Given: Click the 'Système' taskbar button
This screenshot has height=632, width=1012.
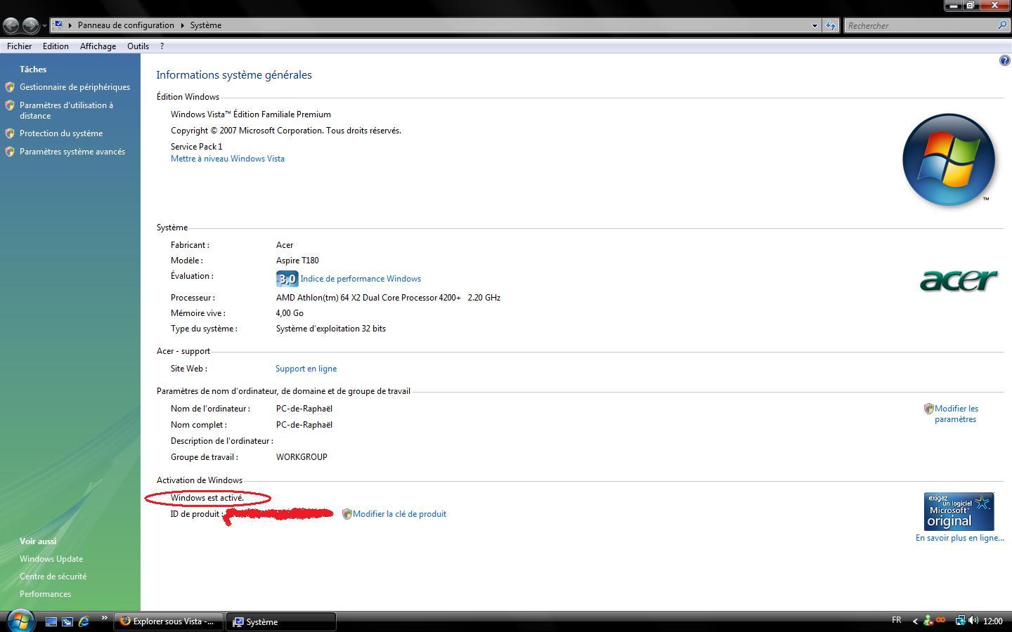Looking at the screenshot, I should (x=282, y=621).
